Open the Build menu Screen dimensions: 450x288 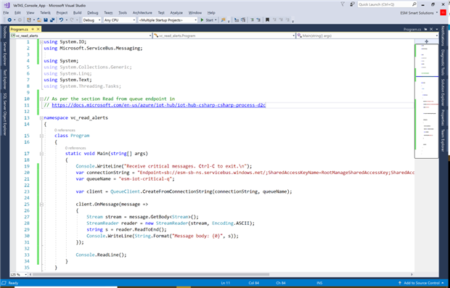point(77,13)
